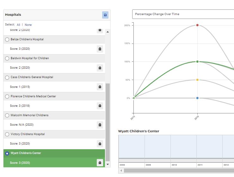234x177 pixels.
Task: Open building icon in Wyatt Children's Center row
Action: [100, 163]
